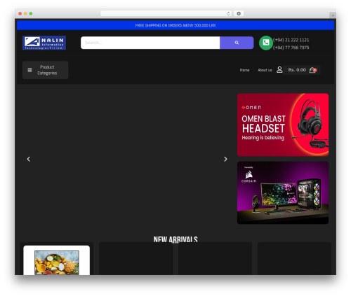Viewport: 351px width, 296px height.
Task: Click the browser new tab plus button
Action: click(333, 15)
